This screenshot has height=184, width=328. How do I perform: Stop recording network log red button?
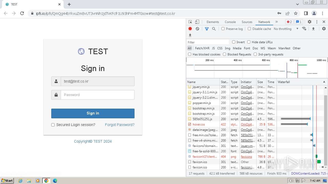(x=190, y=29)
